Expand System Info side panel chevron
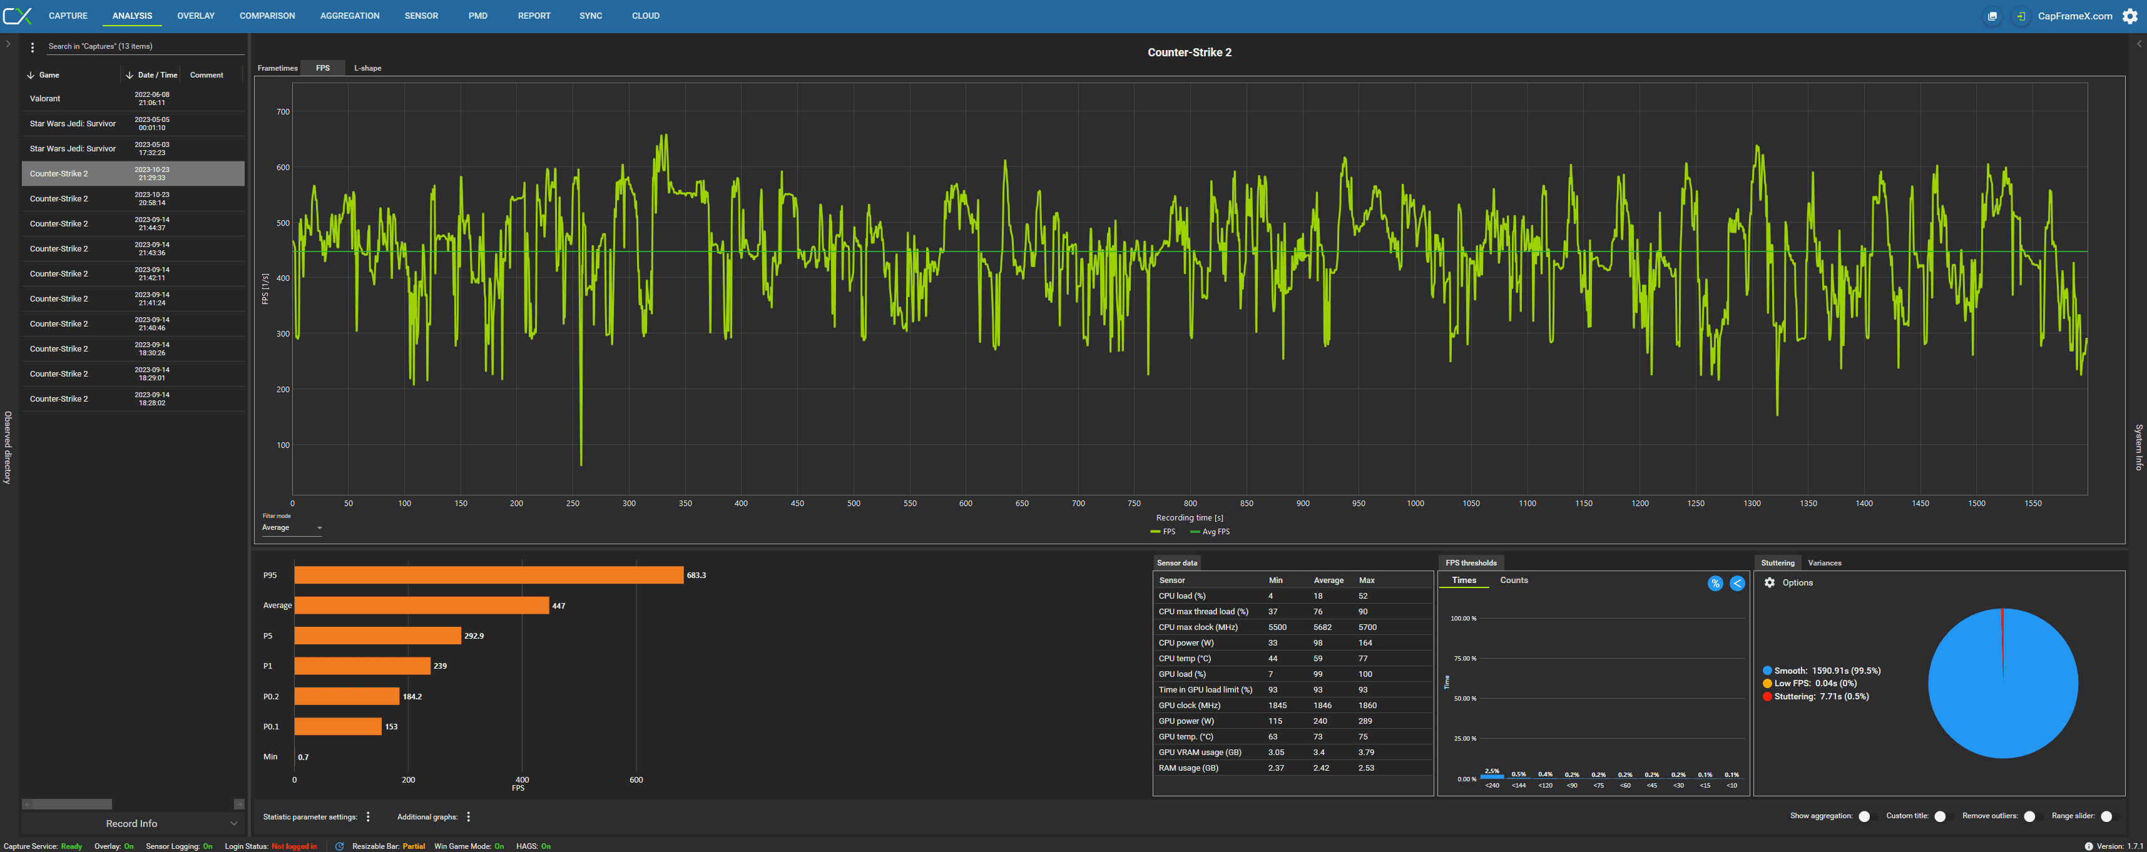The image size is (2147, 852). point(2139,44)
